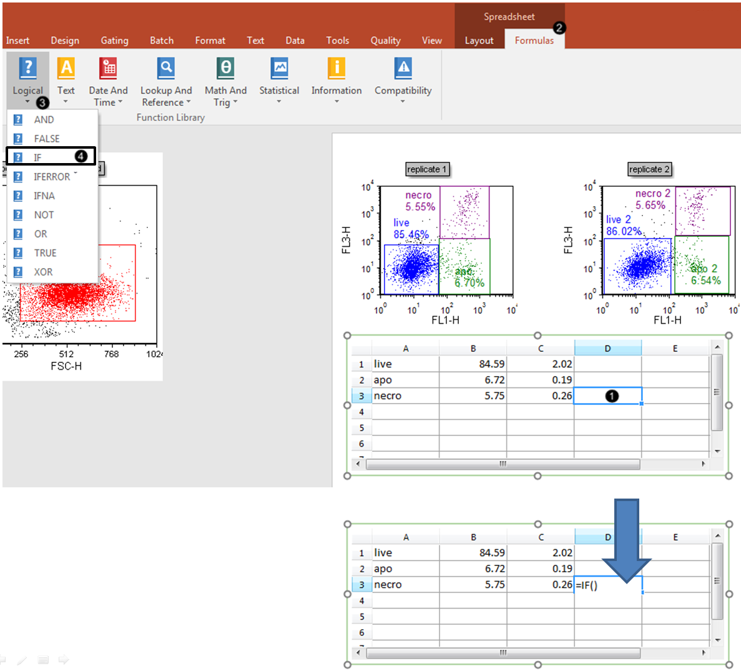Choose IFERROR in the Logical function menu
The height and width of the screenshot is (671, 741).
coord(51,177)
